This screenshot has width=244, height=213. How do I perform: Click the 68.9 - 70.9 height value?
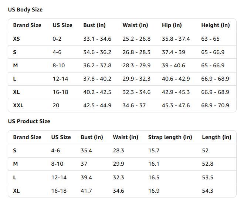(x=215, y=105)
